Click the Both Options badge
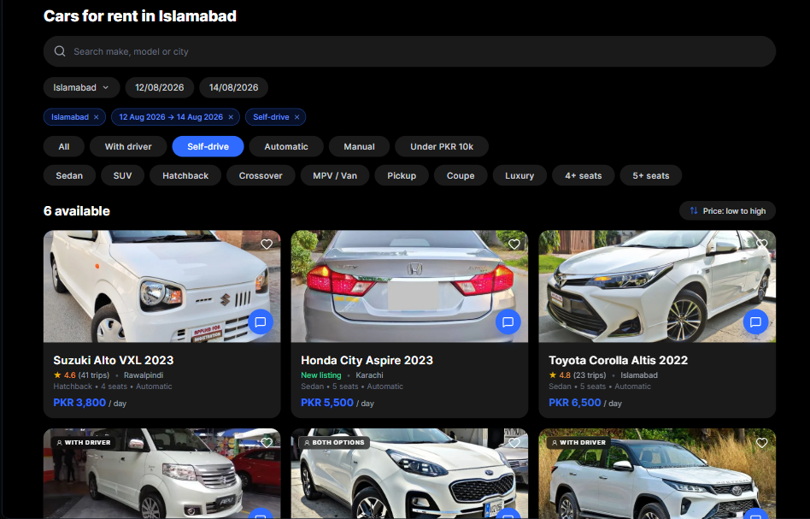The width and height of the screenshot is (810, 519). pos(334,443)
